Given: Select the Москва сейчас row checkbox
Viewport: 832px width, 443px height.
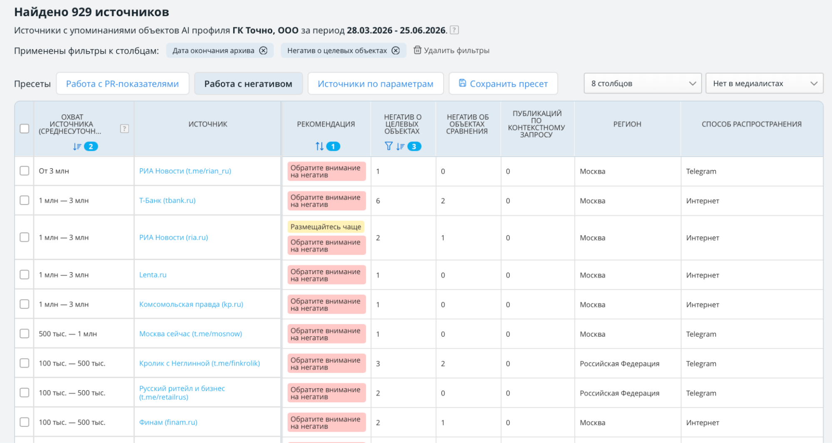Looking at the screenshot, I should click(x=25, y=334).
